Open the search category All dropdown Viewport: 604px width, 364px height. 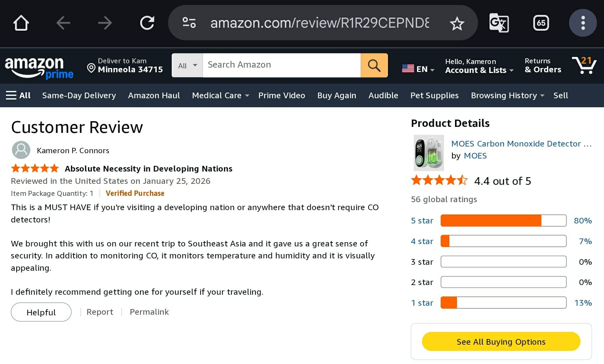pyautogui.click(x=187, y=65)
